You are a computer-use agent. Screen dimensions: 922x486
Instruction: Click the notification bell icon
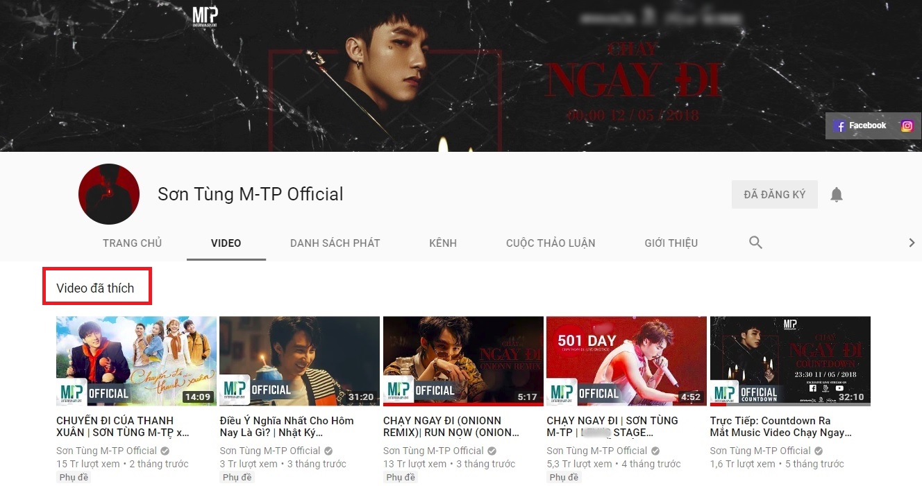click(x=837, y=195)
